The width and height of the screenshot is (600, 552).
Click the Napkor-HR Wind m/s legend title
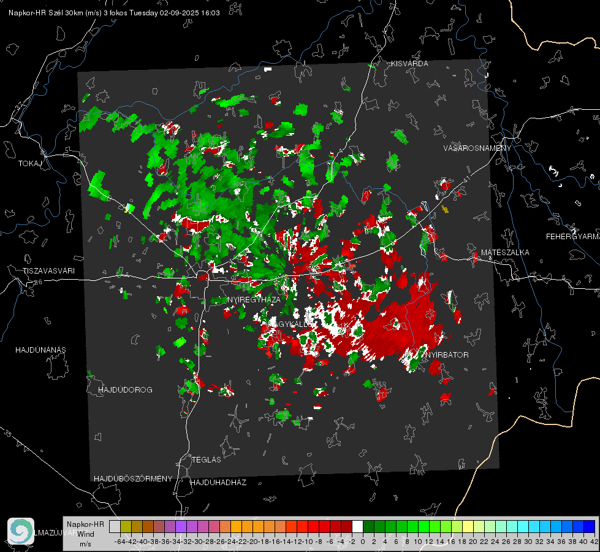click(x=85, y=534)
